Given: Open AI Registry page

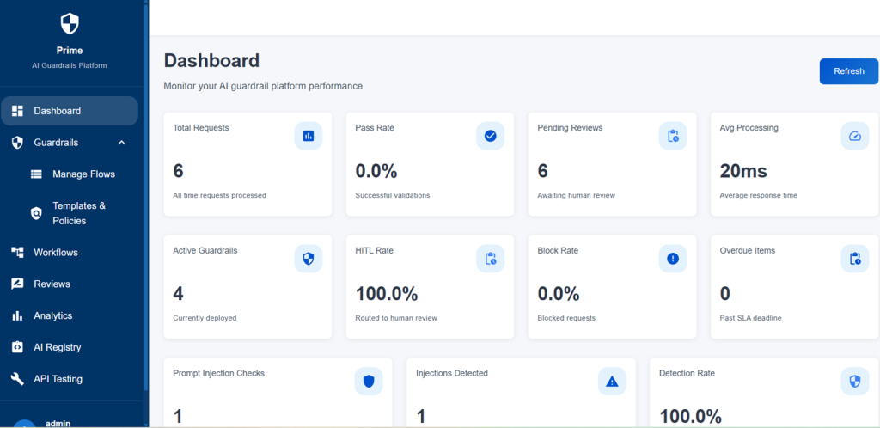Looking at the screenshot, I should pos(57,347).
